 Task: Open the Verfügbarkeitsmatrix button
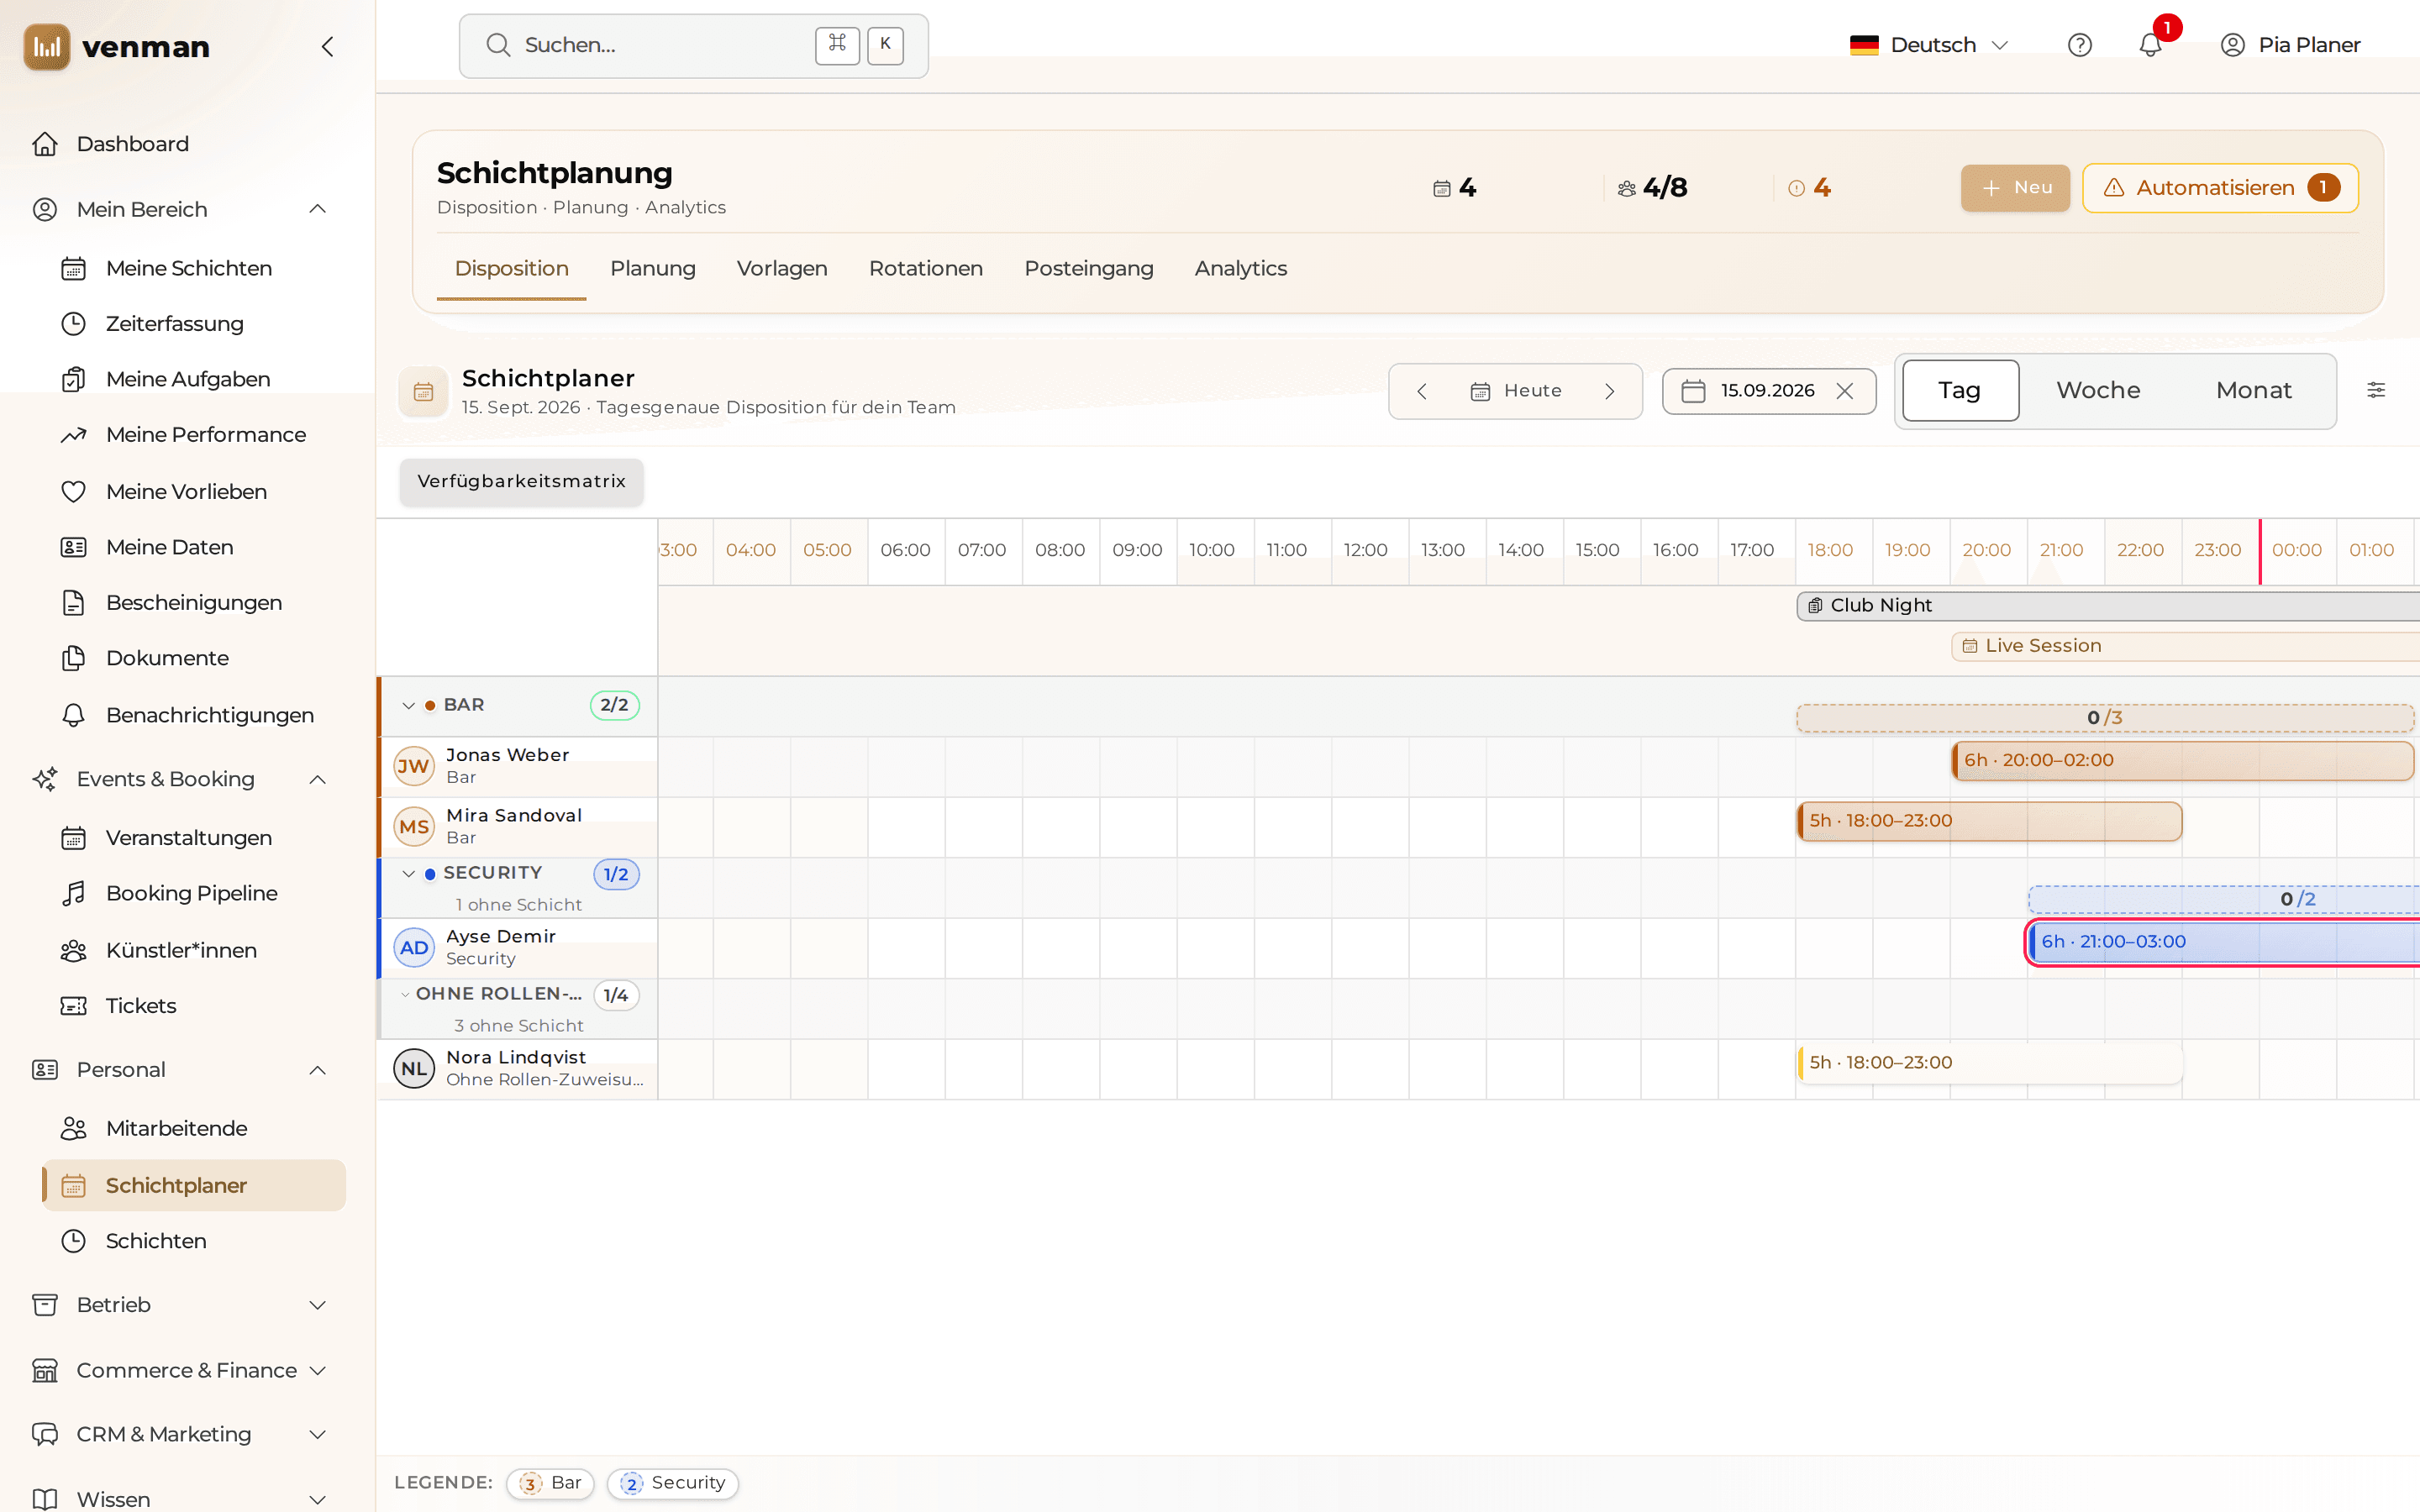(x=521, y=481)
